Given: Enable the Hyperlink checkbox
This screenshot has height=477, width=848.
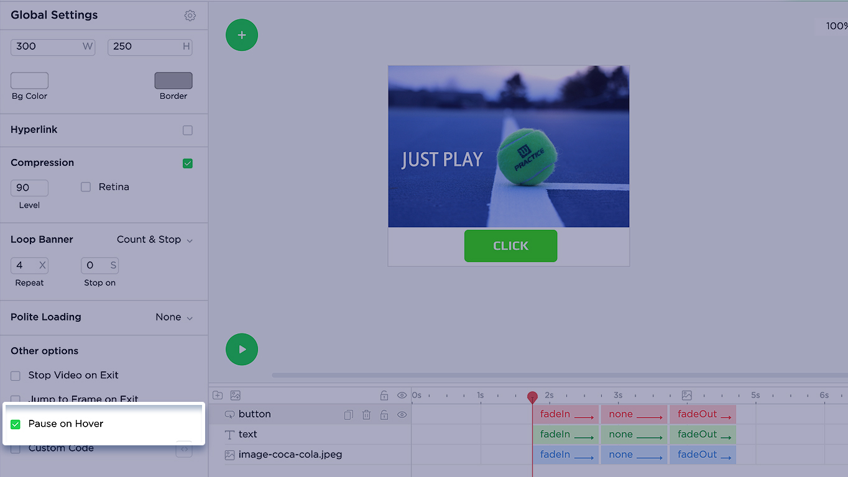Looking at the screenshot, I should tap(188, 130).
